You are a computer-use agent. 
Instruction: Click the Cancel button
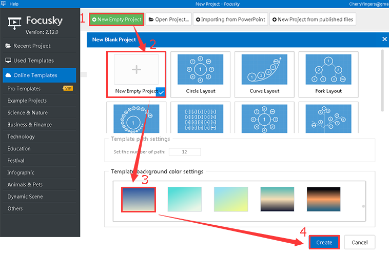[359, 242]
